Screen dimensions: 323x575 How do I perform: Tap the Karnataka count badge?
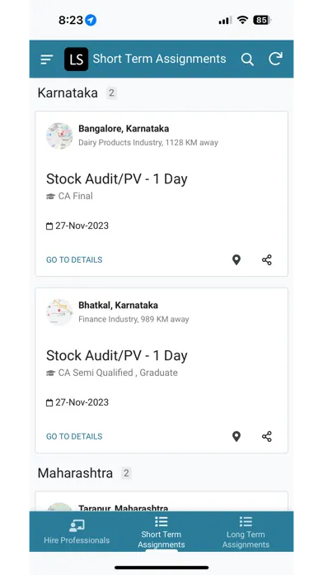pyautogui.click(x=111, y=93)
